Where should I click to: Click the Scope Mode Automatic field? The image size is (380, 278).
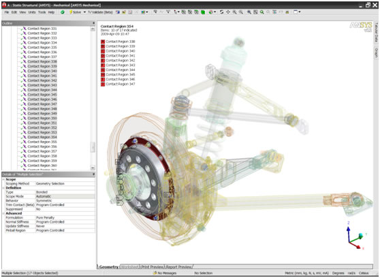(65, 196)
